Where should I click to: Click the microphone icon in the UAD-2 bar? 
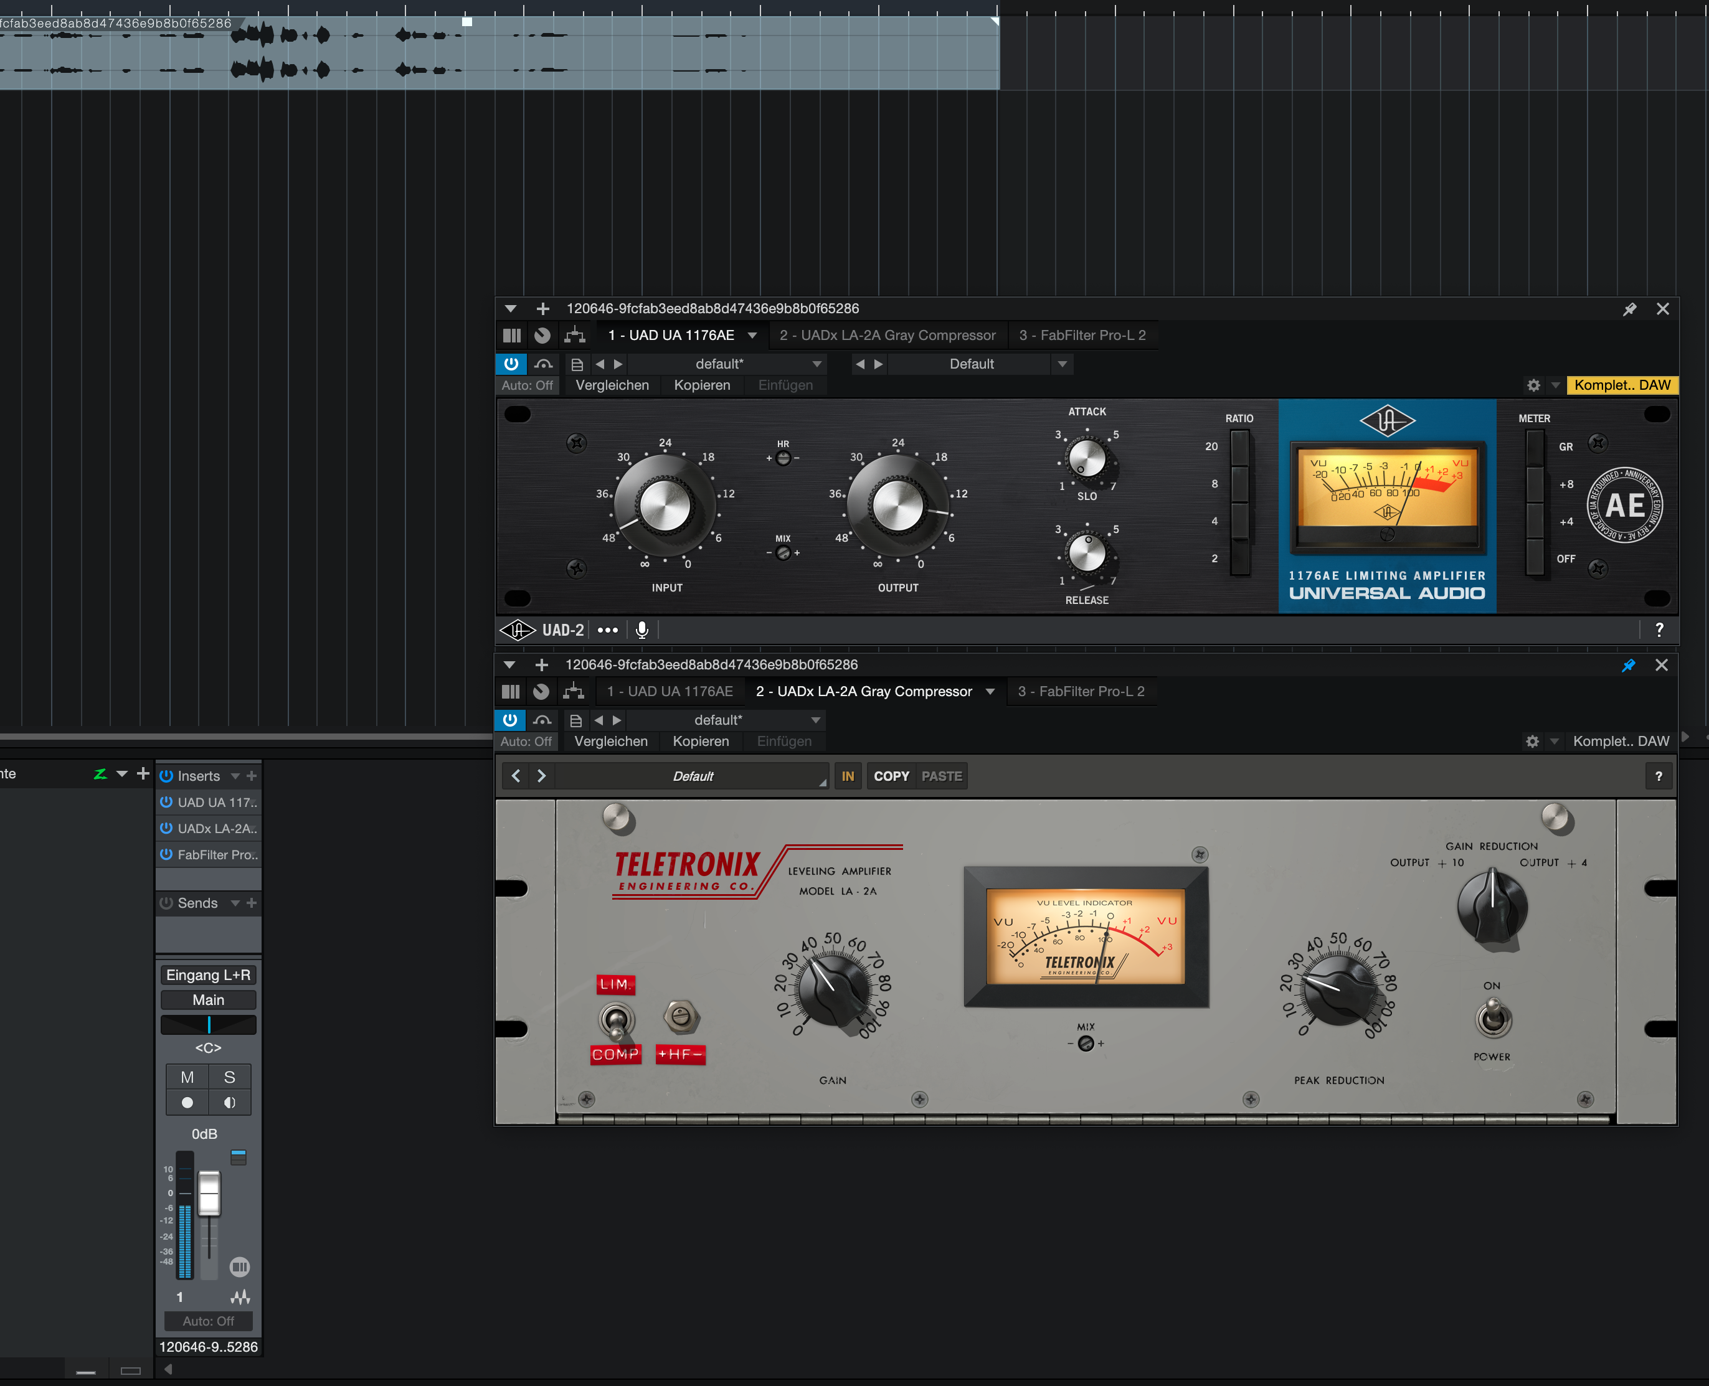(641, 630)
